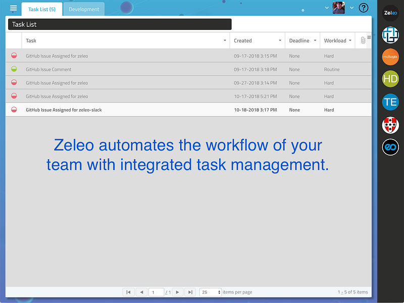Click the green HD sidebar icon
The height and width of the screenshot is (303, 404).
(390, 79)
